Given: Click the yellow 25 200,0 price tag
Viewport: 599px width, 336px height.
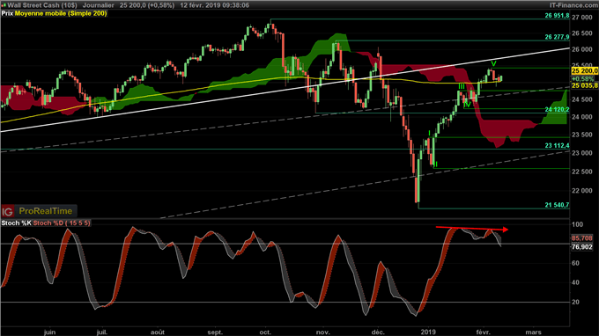Looking at the screenshot, I should [x=585, y=71].
